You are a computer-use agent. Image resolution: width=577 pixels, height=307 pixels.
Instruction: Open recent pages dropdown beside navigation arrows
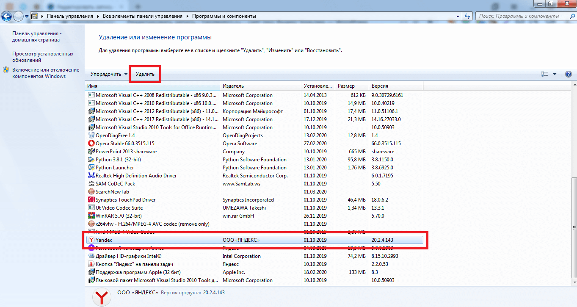27,16
